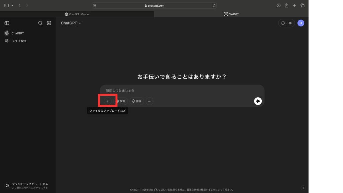Screen dimensions: 343x193
Task: Open chat search magnifier icon
Action: click(x=40, y=23)
